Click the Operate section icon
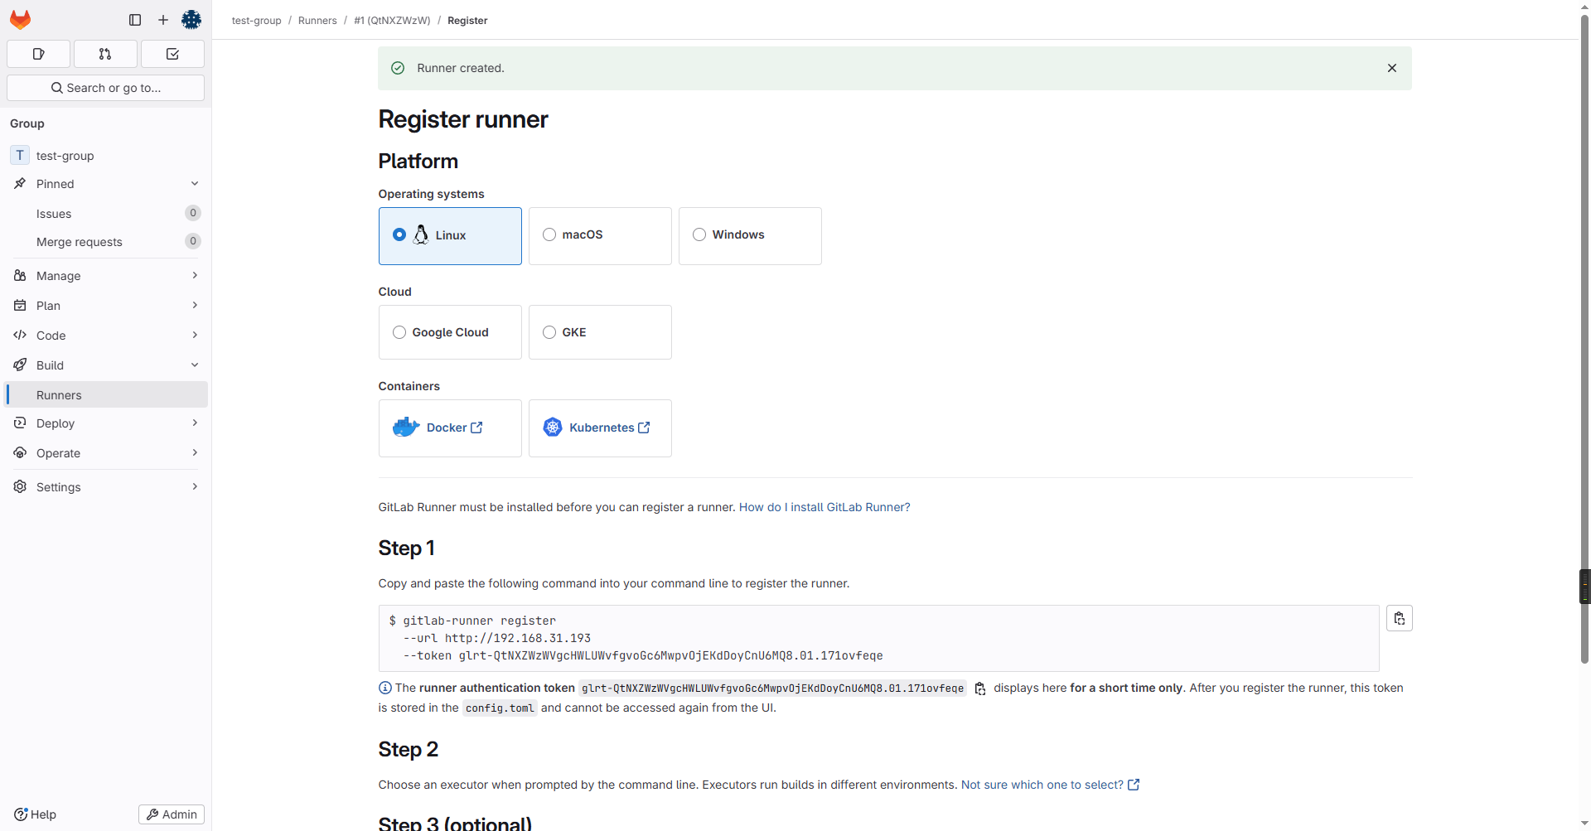Viewport: 1591px width, 831px height. click(x=20, y=453)
